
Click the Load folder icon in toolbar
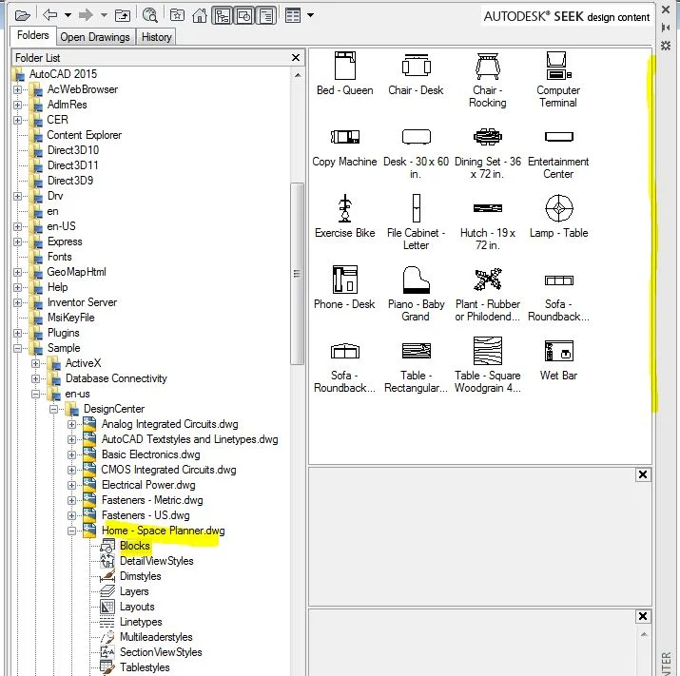(22, 15)
